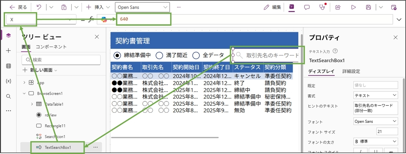Screen dimensions: 406x154
Task: Preview the app with play icon
Action: (x=354, y=7)
